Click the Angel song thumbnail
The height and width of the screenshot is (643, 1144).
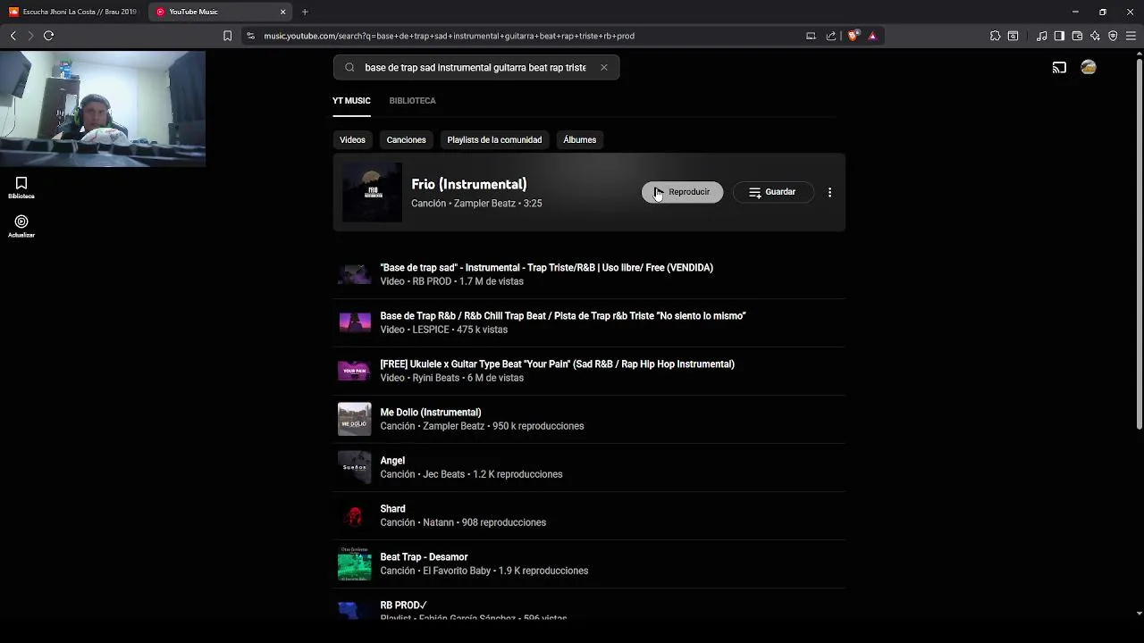tap(355, 467)
